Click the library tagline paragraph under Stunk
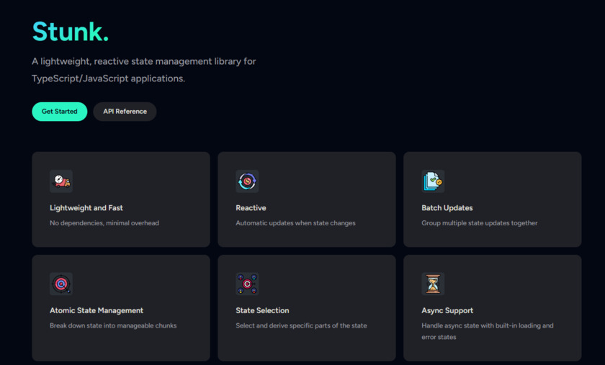 pos(144,70)
